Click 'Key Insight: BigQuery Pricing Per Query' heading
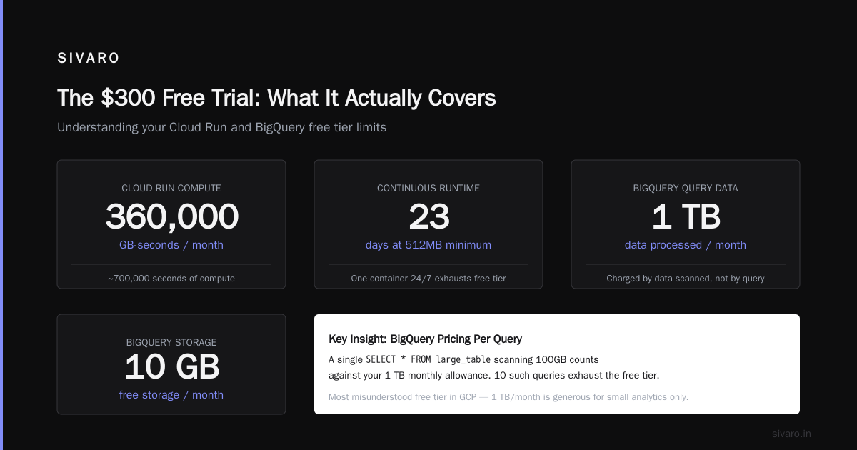The image size is (857, 450). pyautogui.click(x=426, y=339)
